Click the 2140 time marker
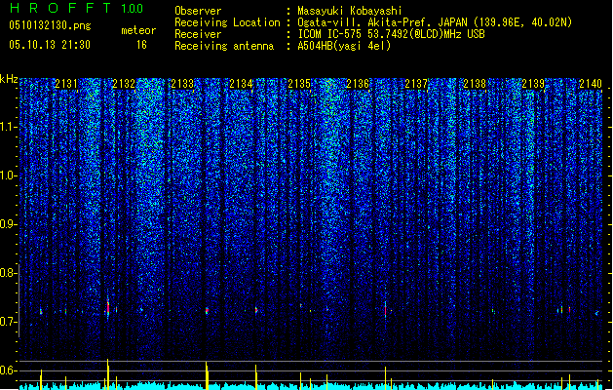Screen dimensions: 613x390 [x=591, y=84]
